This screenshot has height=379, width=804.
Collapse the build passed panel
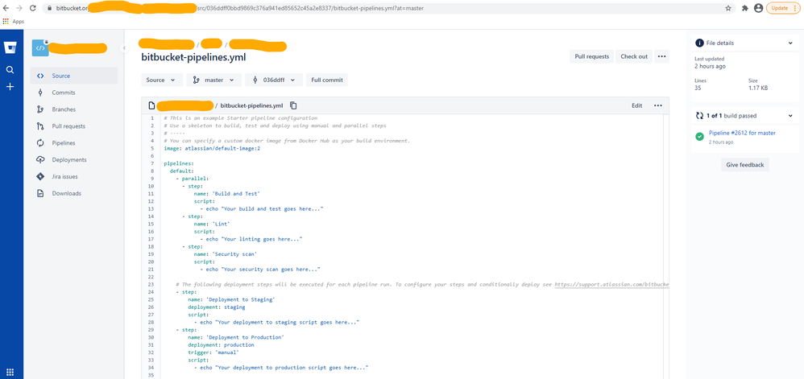coord(790,116)
